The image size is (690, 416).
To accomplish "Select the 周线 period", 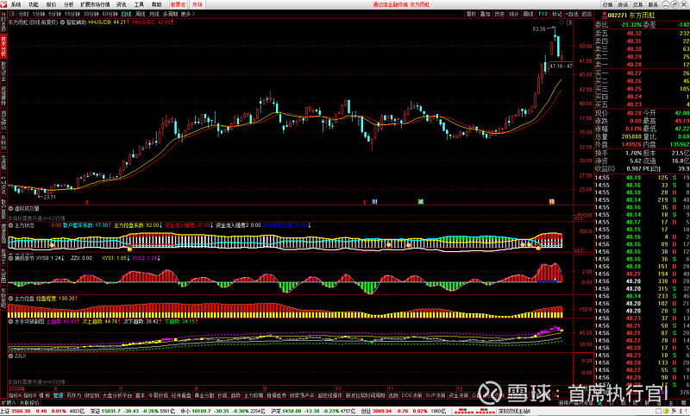I will tap(141, 14).
